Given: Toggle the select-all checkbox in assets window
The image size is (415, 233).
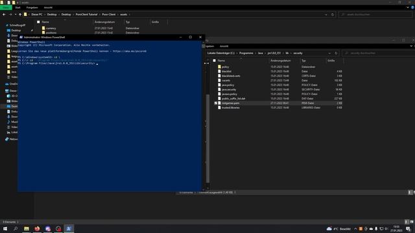Looking at the screenshot, I should click(x=38, y=22).
